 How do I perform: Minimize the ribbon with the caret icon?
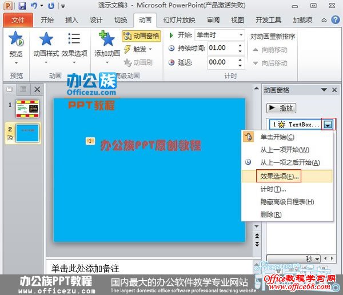(x=324, y=20)
